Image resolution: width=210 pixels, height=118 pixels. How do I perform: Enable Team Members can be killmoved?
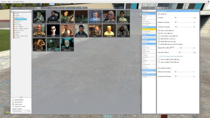[x=159, y=36]
